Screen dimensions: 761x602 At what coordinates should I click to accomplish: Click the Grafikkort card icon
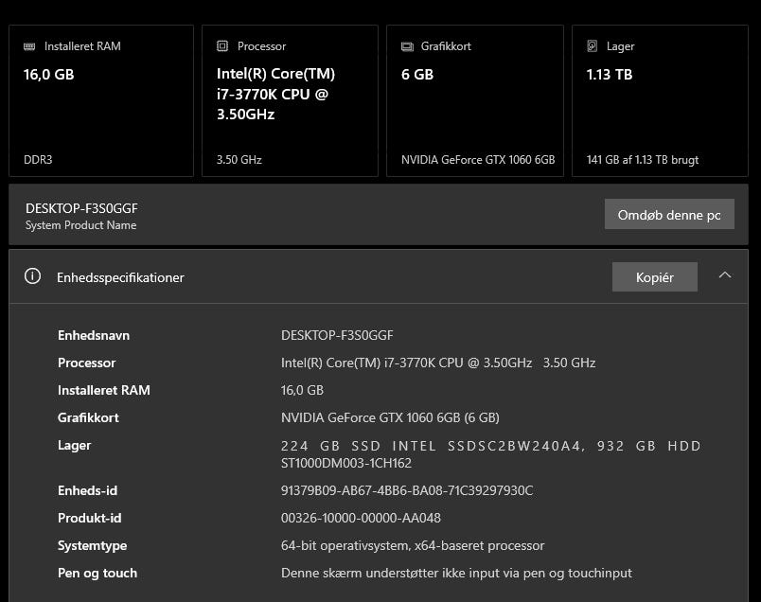407,46
